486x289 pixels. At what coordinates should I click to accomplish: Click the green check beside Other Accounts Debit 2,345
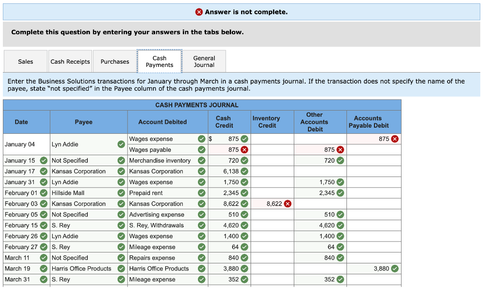click(x=340, y=193)
